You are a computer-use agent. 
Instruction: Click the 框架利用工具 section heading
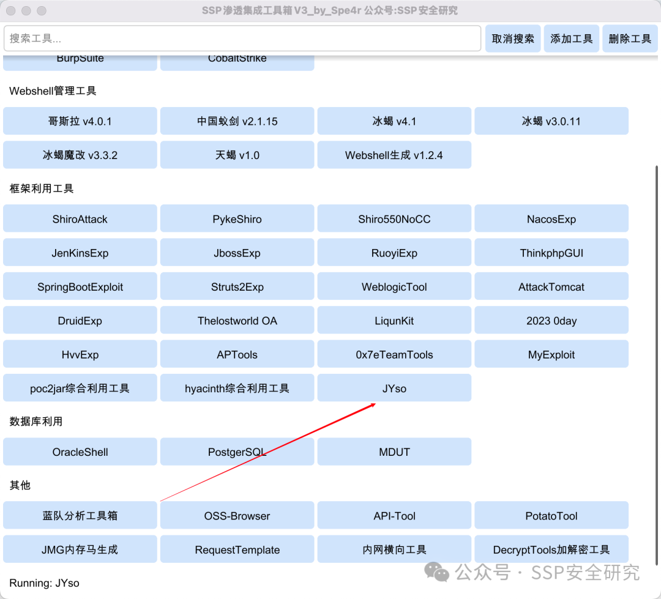[x=42, y=188]
